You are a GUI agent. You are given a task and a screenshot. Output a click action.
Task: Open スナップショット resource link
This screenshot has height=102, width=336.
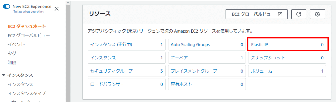(x=268, y=58)
